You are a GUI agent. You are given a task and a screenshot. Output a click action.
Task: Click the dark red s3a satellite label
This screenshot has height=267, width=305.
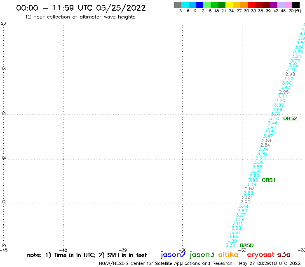(284, 255)
